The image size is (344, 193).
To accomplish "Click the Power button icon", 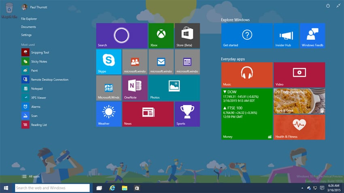I will click(x=328, y=6).
